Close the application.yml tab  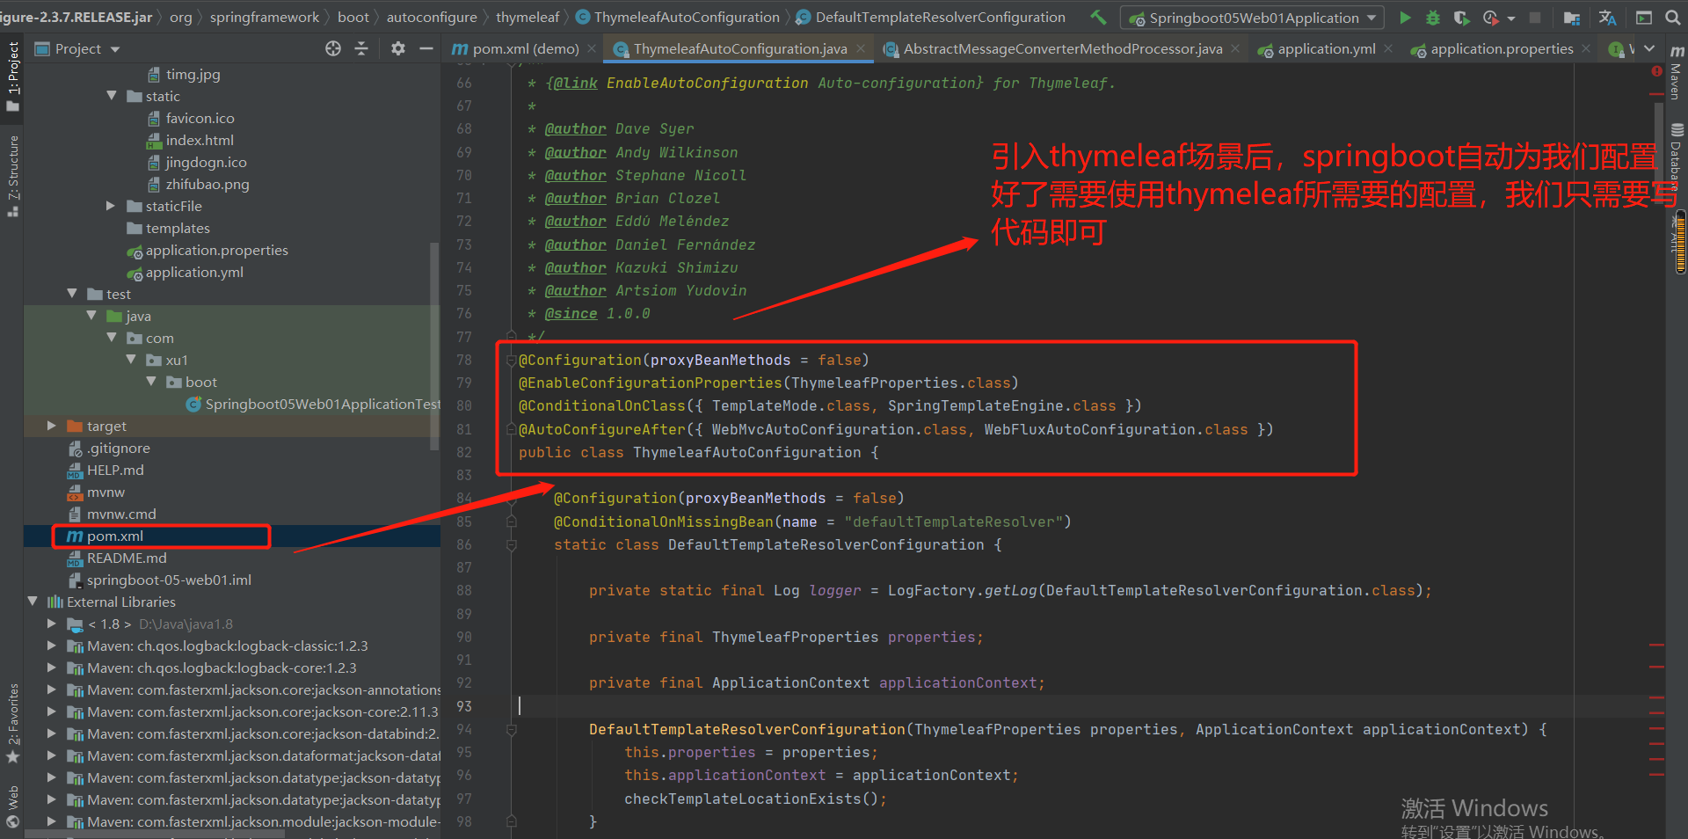(x=1388, y=49)
